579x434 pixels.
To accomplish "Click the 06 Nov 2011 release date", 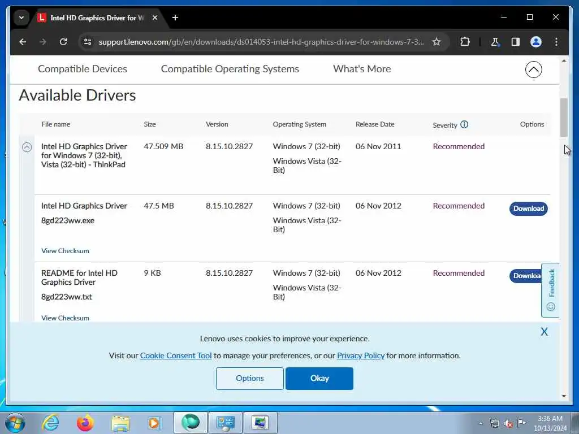I will tap(378, 146).
